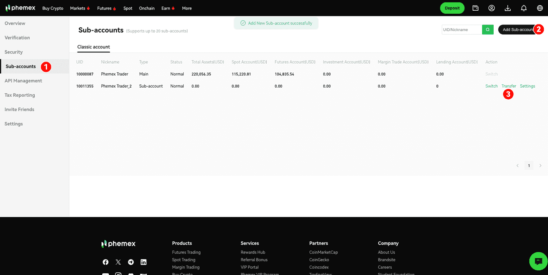Image resolution: width=548 pixels, height=275 pixels.
Task: Expand the Markets menu
Action: click(x=80, y=8)
